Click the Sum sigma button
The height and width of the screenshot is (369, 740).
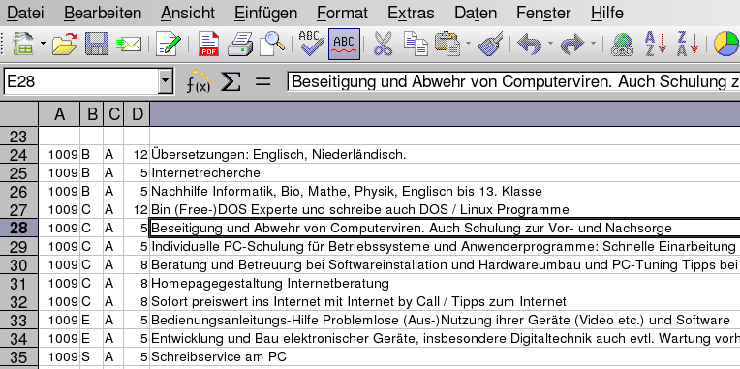[x=231, y=82]
